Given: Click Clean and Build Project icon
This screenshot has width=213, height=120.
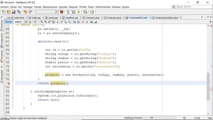Looking at the screenshot, I should pos(73,12).
